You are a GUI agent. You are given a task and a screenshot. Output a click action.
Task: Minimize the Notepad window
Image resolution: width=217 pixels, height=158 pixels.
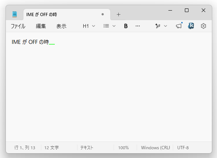(170, 10)
